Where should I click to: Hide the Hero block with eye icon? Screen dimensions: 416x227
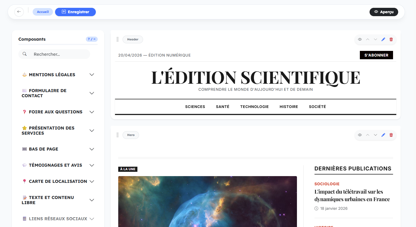click(x=360, y=135)
